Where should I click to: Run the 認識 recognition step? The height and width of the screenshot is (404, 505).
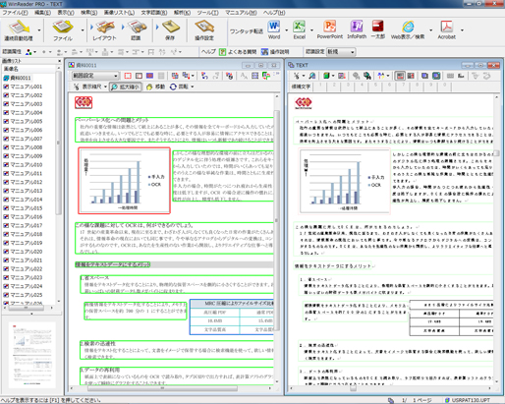point(137,30)
